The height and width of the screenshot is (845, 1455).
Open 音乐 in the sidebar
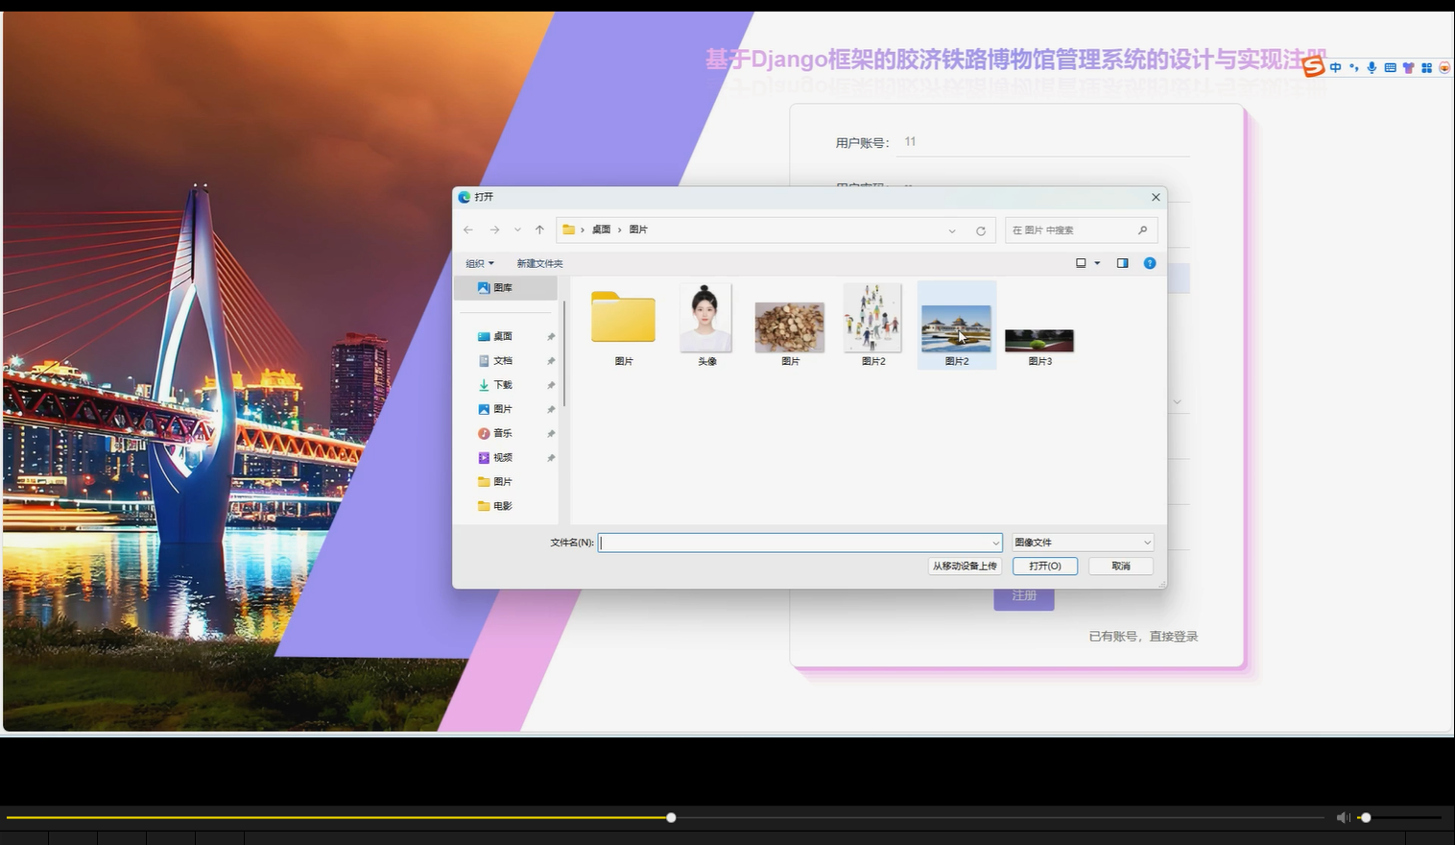point(503,433)
